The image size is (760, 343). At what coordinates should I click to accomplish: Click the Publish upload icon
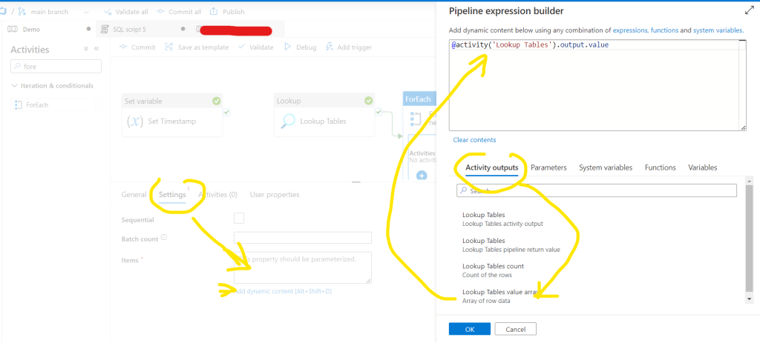coord(214,12)
